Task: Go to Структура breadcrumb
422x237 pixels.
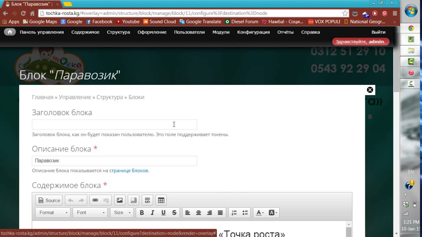Action: tap(110, 97)
